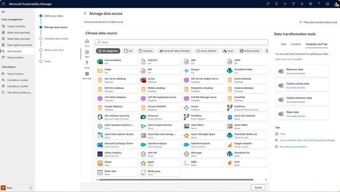Filter by Microsoft Fabric (Preview) category

coord(175,51)
